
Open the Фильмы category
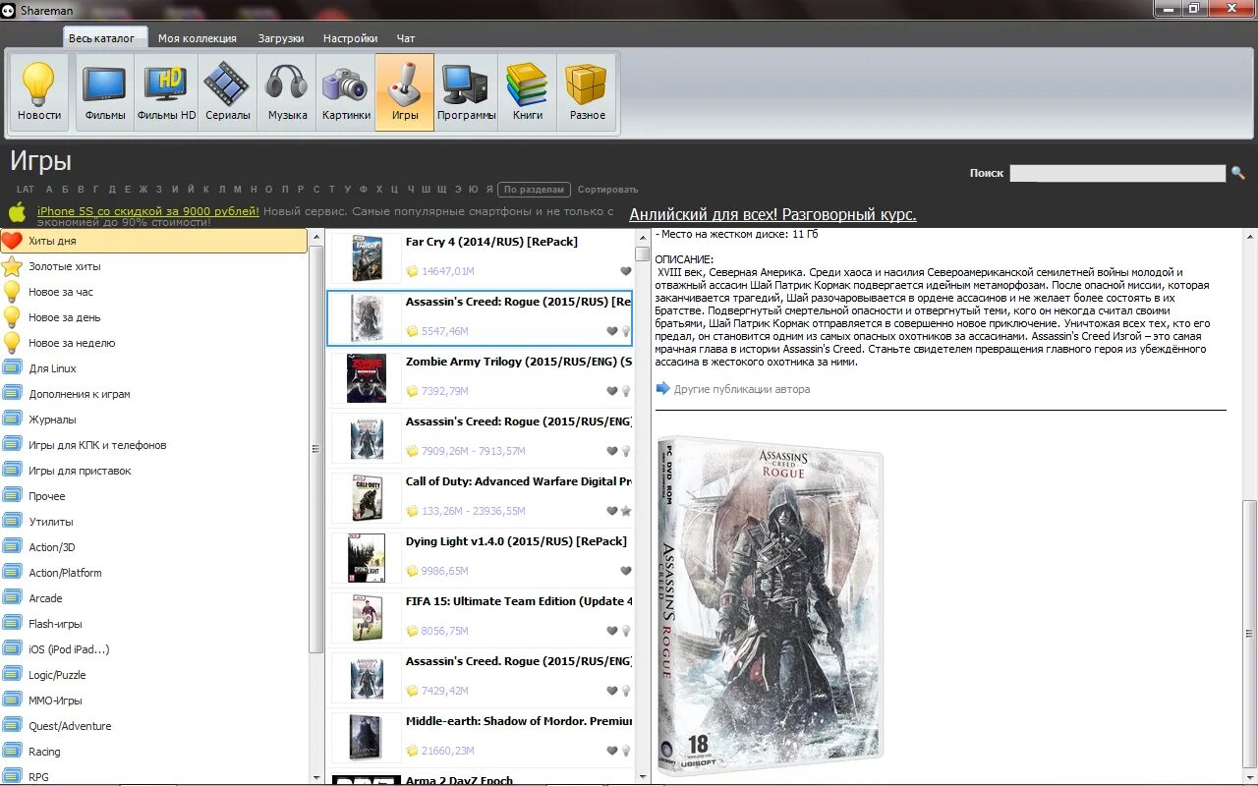pos(105,92)
